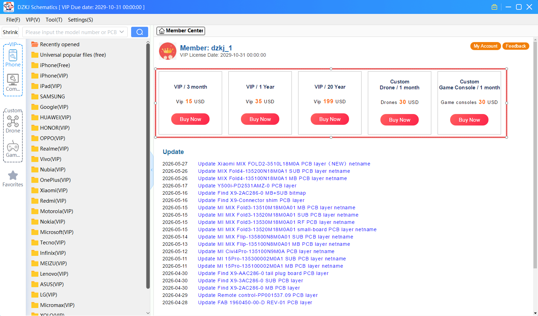Click the yellow toolbox icon in title bar
Image resolution: width=538 pixels, height=316 pixels.
pos(494,7)
